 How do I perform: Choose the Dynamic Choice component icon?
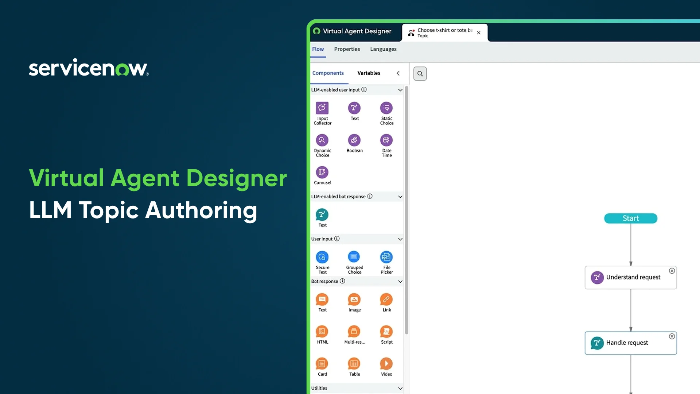coord(322,140)
